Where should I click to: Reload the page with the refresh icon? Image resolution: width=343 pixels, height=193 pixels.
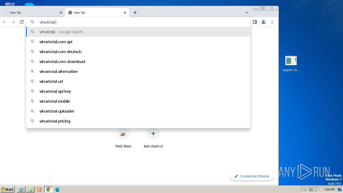pyautogui.click(x=22, y=22)
